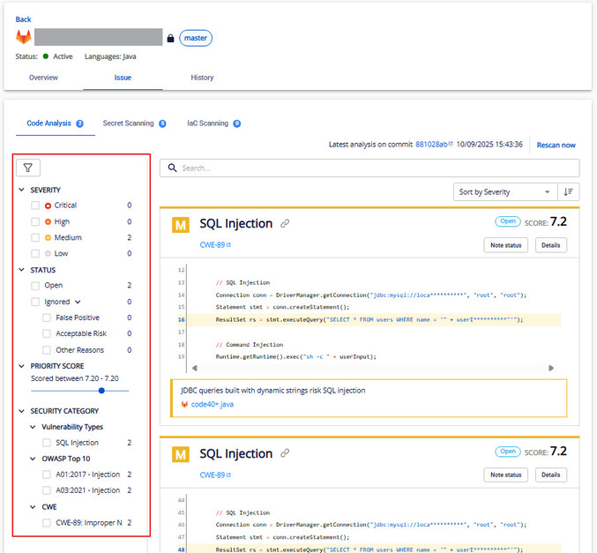Toggle the sort order direction icon
The height and width of the screenshot is (553, 597).
(569, 192)
